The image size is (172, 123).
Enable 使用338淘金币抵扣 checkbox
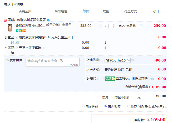coord(100,96)
